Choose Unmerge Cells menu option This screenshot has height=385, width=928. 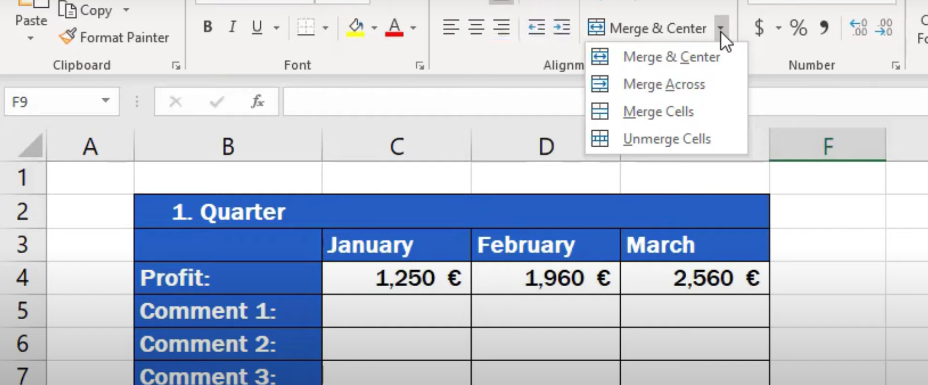[666, 139]
